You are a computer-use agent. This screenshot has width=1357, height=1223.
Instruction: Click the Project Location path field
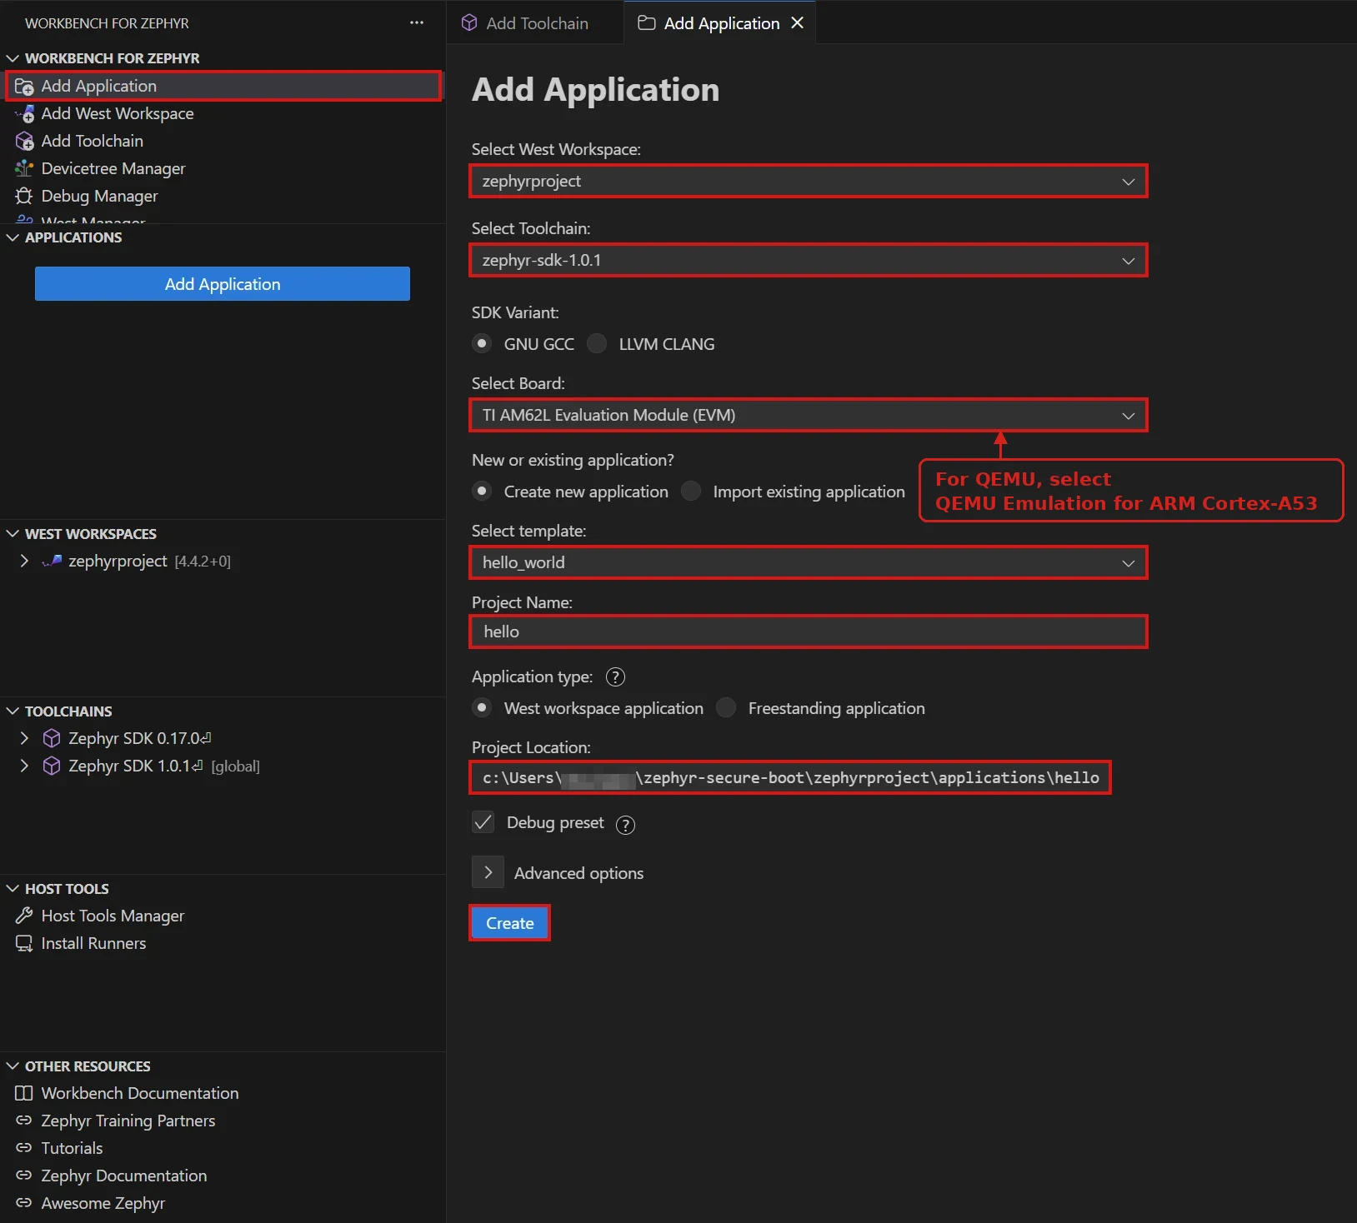coord(790,778)
